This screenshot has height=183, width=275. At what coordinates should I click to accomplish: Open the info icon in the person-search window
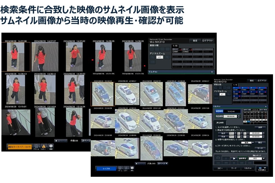point(51,147)
